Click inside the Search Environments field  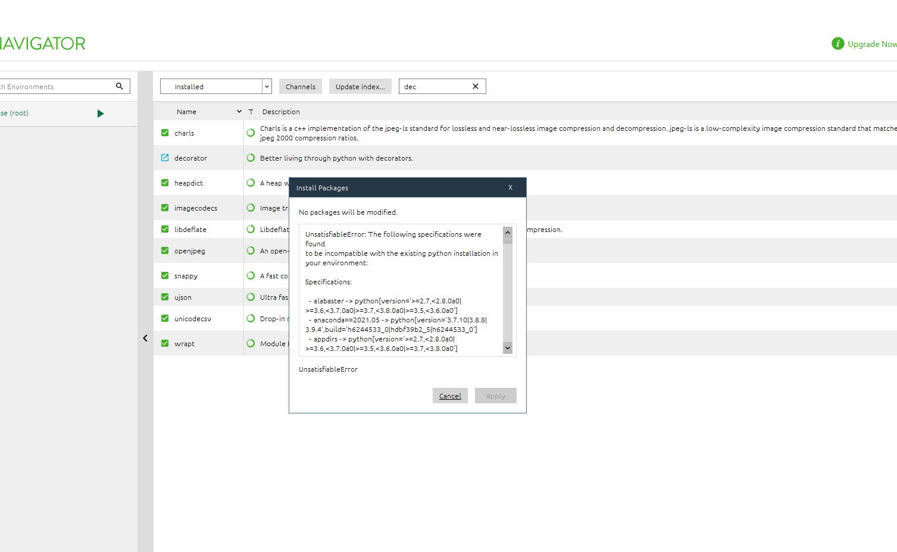[60, 86]
